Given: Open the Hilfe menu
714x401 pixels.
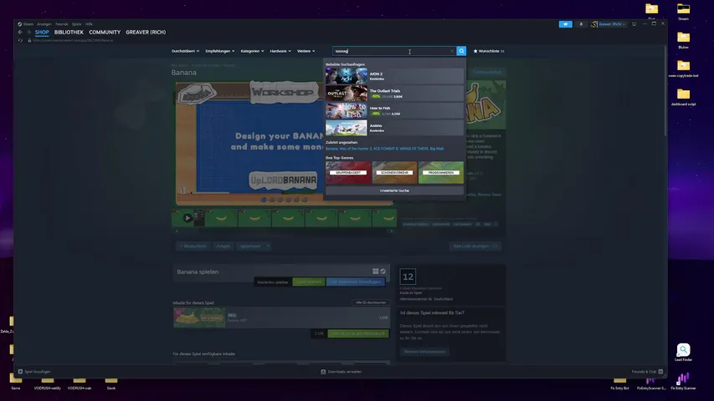Looking at the screenshot, I should click(89, 24).
